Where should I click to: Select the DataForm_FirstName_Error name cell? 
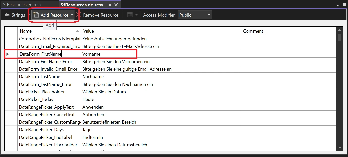click(x=49, y=62)
